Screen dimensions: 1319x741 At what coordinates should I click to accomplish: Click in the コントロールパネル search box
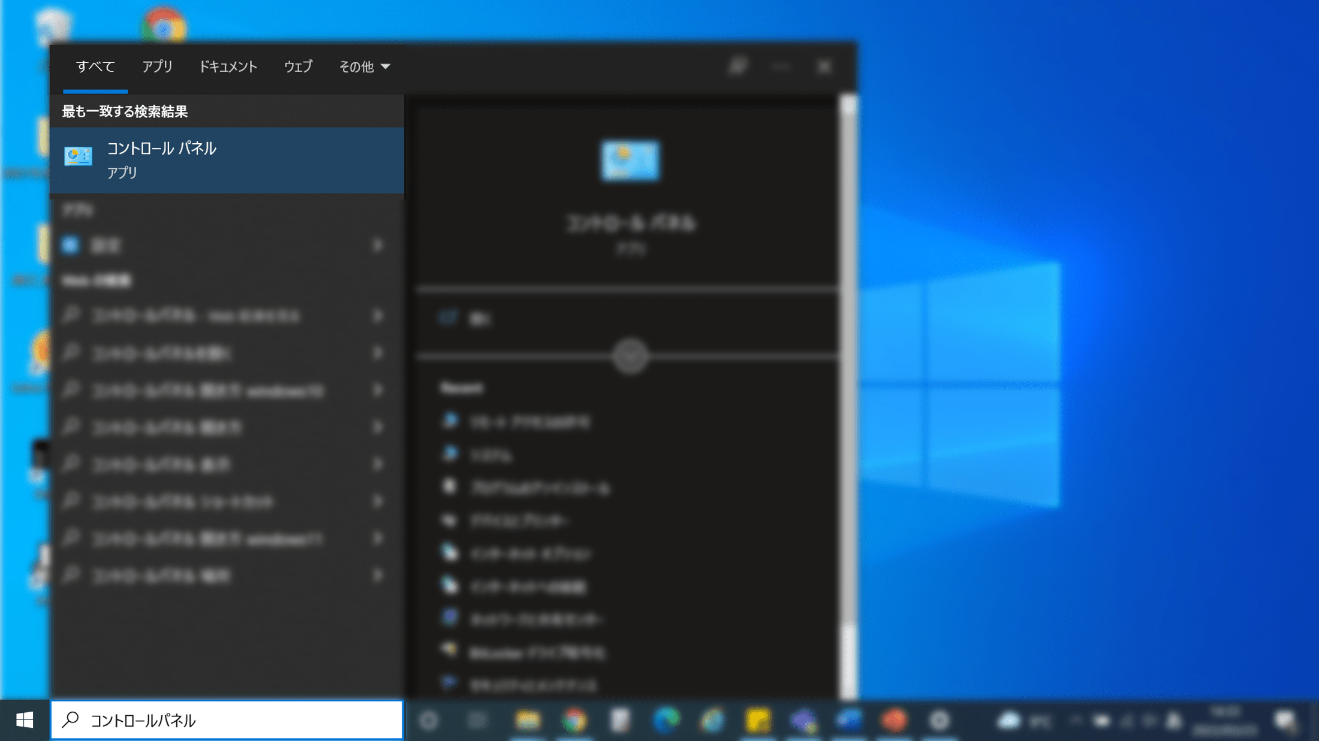(227, 719)
